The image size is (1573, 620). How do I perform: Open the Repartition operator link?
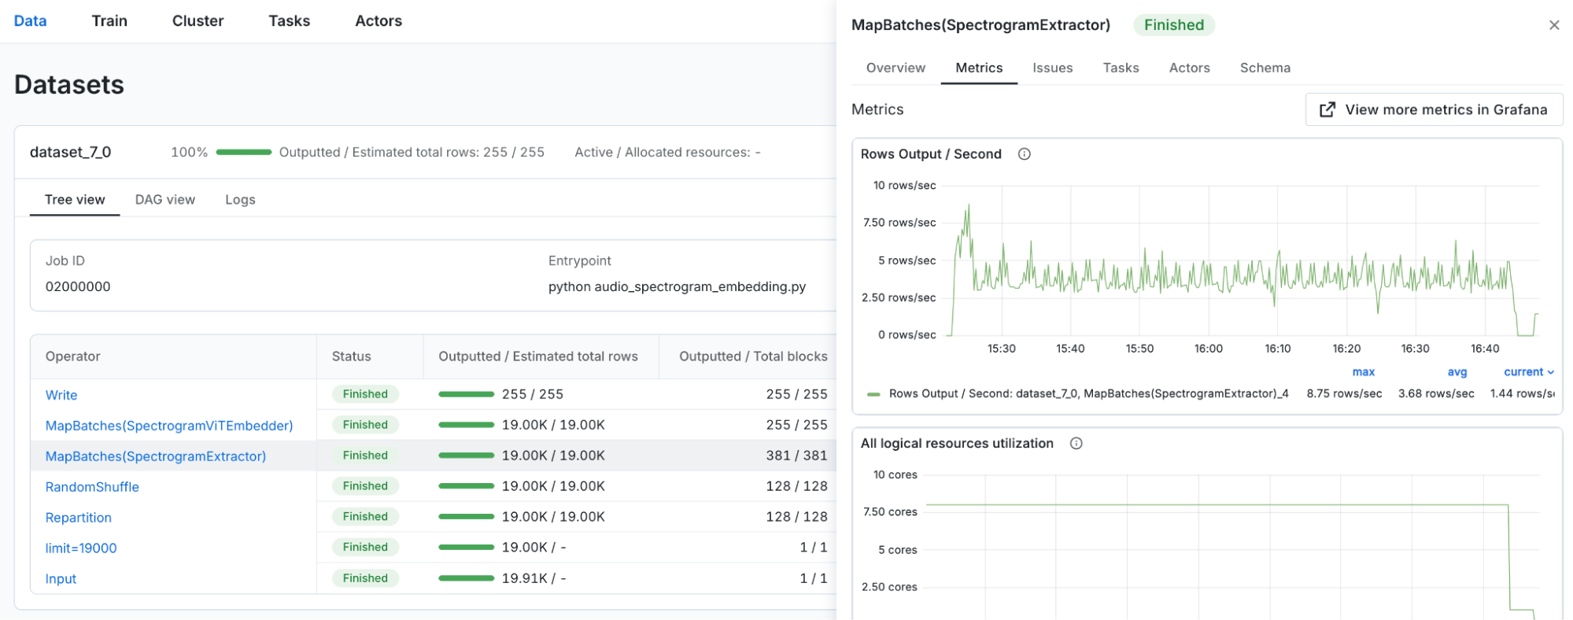[79, 518]
